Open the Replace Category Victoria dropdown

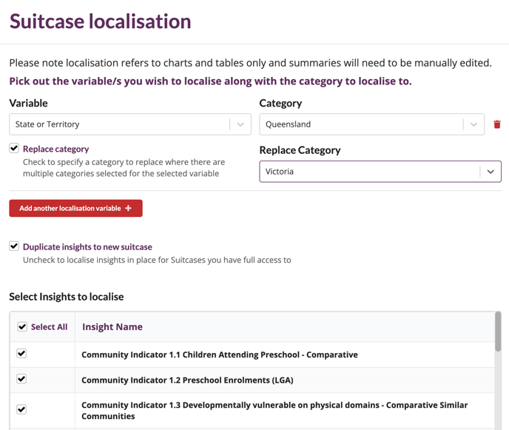[491, 172]
